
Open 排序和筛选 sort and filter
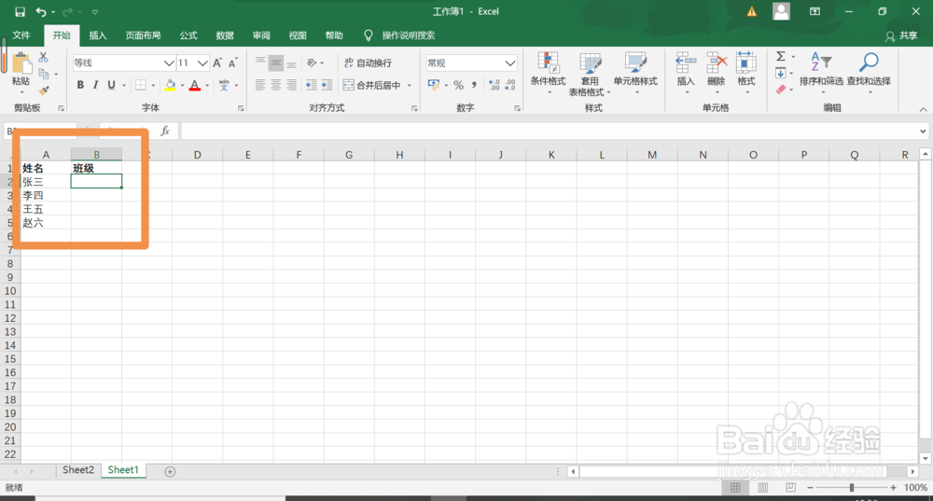[821, 73]
